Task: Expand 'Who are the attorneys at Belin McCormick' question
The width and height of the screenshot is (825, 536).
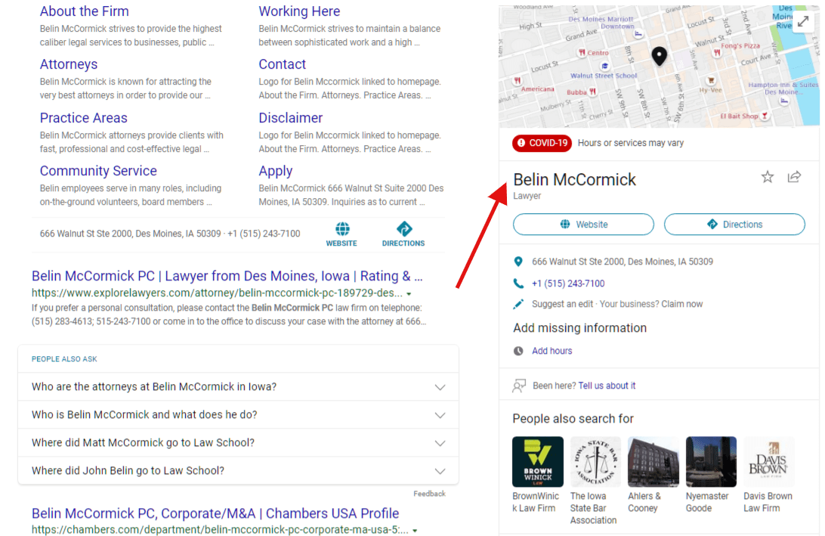Action: [x=440, y=387]
